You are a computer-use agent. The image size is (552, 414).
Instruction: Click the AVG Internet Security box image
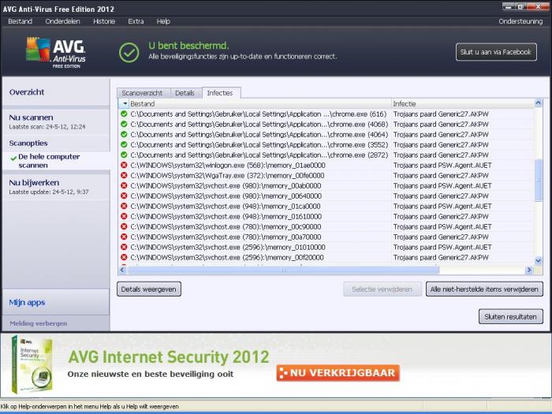32,364
